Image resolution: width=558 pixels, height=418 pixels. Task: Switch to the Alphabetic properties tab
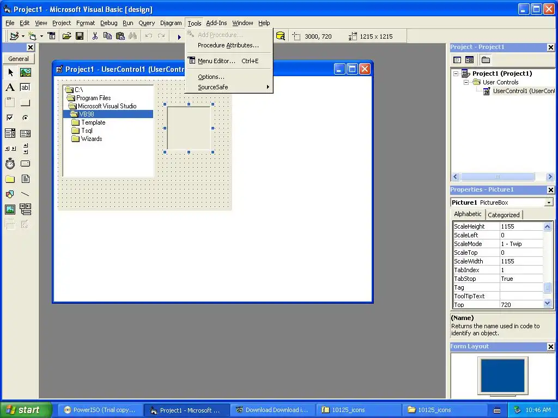(x=468, y=214)
